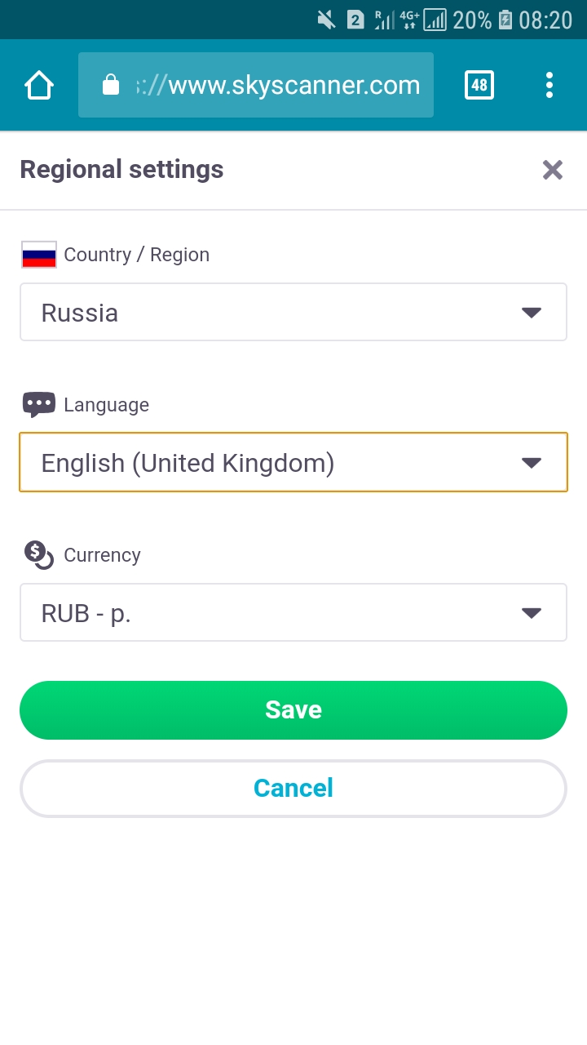Screen dimensions: 587x1045
Task: Open the browser tab switcher showing 48
Action: (x=479, y=85)
